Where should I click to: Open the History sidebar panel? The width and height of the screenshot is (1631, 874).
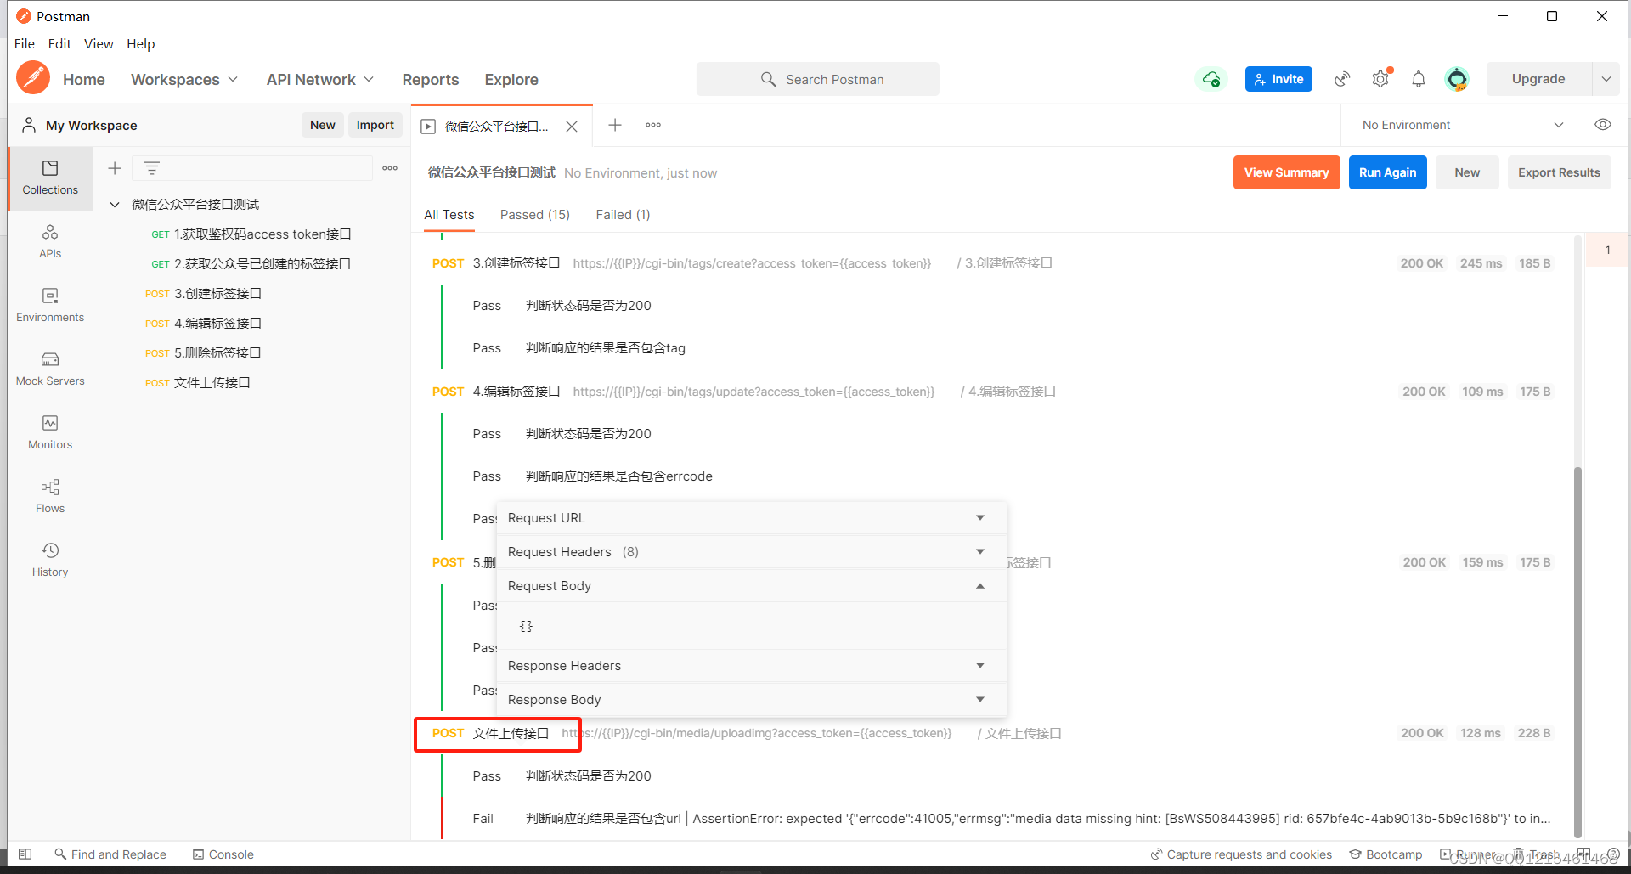(x=50, y=561)
